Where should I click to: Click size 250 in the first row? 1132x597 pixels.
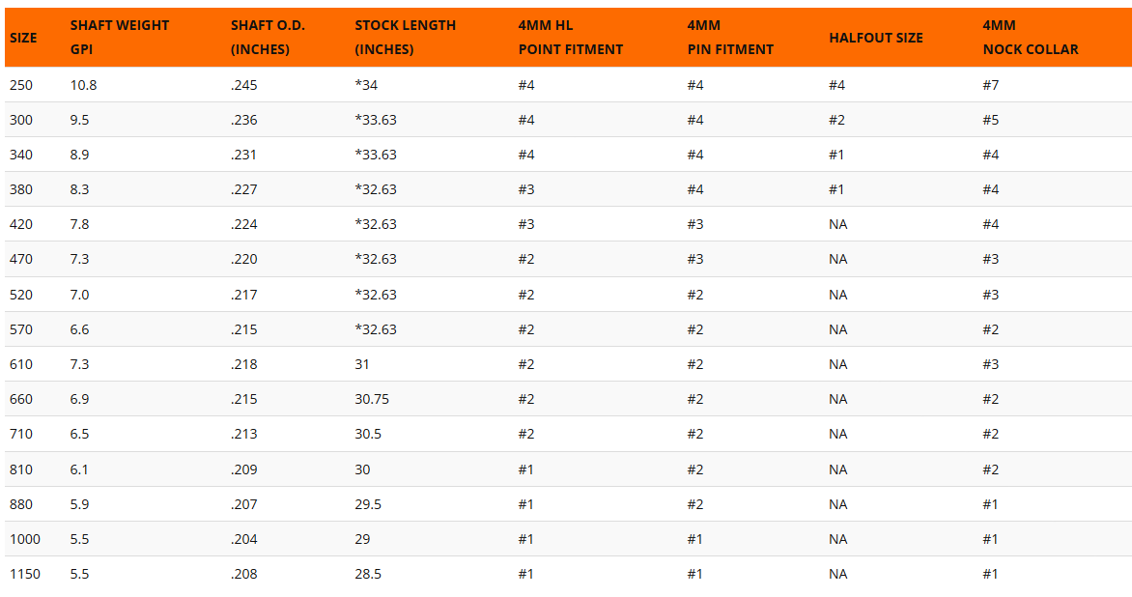[21, 85]
